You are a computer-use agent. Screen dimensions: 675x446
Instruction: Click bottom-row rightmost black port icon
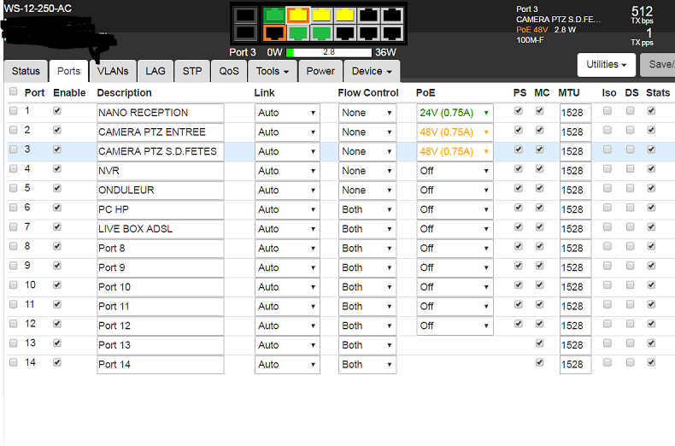pyautogui.click(x=392, y=33)
